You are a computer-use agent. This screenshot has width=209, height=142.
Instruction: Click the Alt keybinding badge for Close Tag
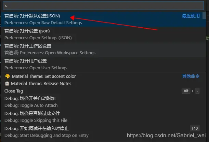[186, 91]
